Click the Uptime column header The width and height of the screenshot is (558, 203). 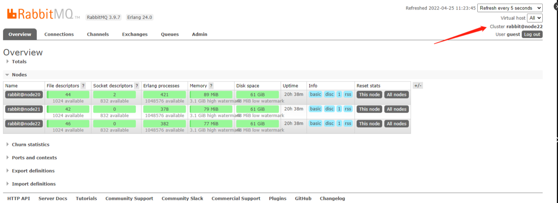coord(290,86)
